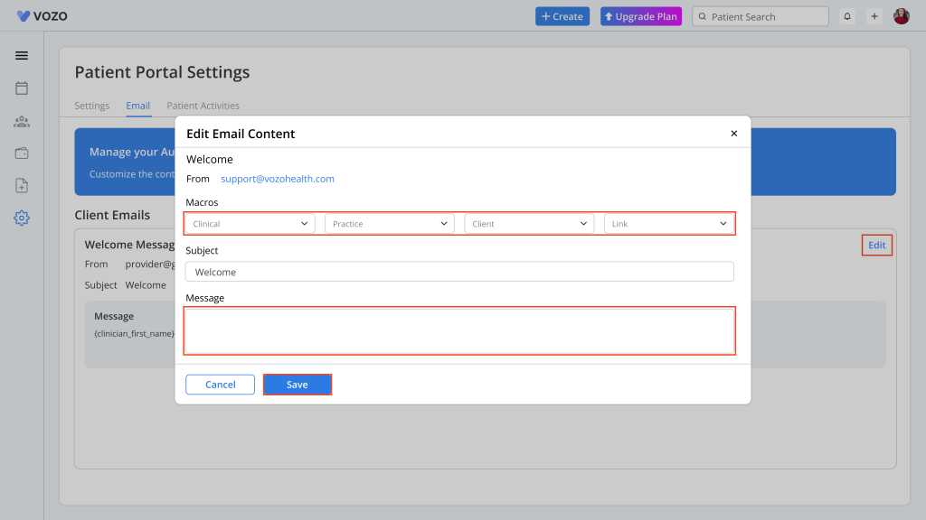
Task: Open the patients group icon in sidebar
Action: (22, 121)
